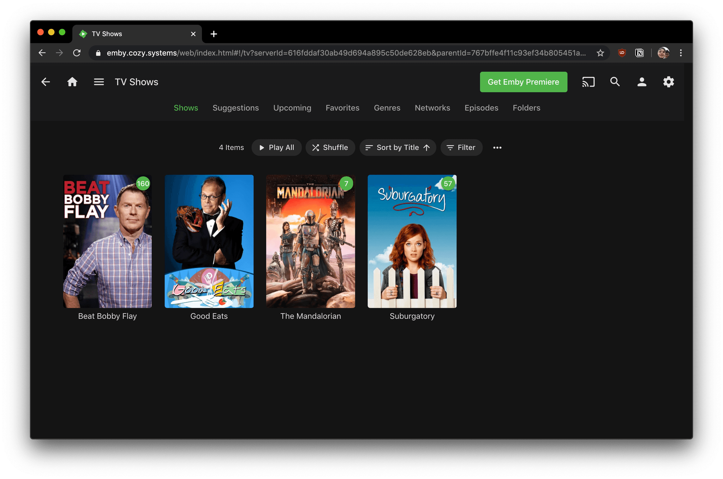The width and height of the screenshot is (723, 479).
Task: Open Chrome three-dot menu
Action: 681,53
